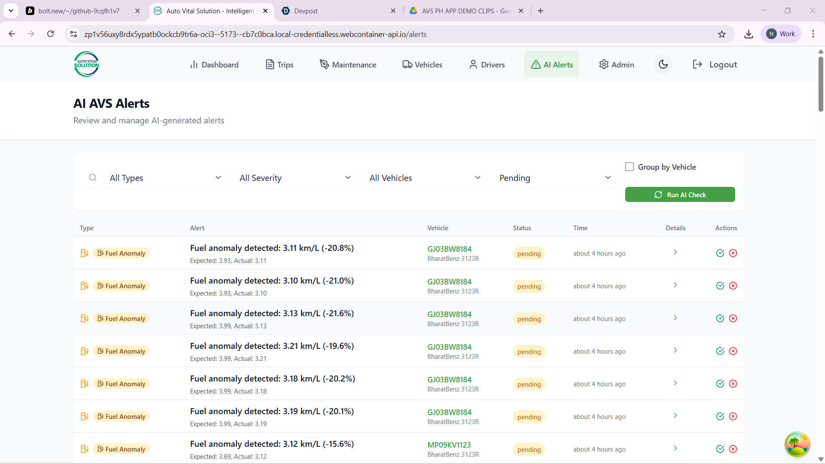Viewport: 825px width, 464px height.
Task: Bookmark this page with star icon
Action: click(722, 34)
